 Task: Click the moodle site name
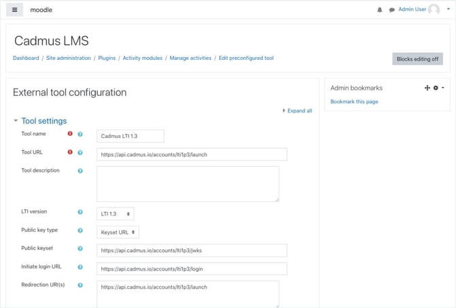coord(42,10)
